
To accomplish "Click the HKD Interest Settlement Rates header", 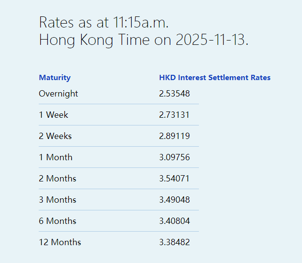I will pos(215,78).
